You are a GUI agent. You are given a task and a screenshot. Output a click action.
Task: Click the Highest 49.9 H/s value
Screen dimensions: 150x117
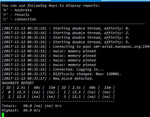tap(32, 110)
